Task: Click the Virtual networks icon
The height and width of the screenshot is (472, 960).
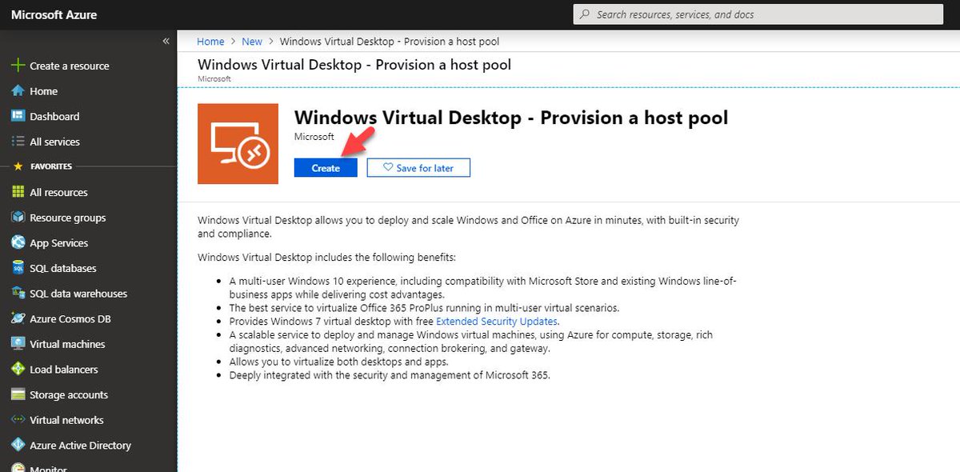Action: click(x=18, y=420)
